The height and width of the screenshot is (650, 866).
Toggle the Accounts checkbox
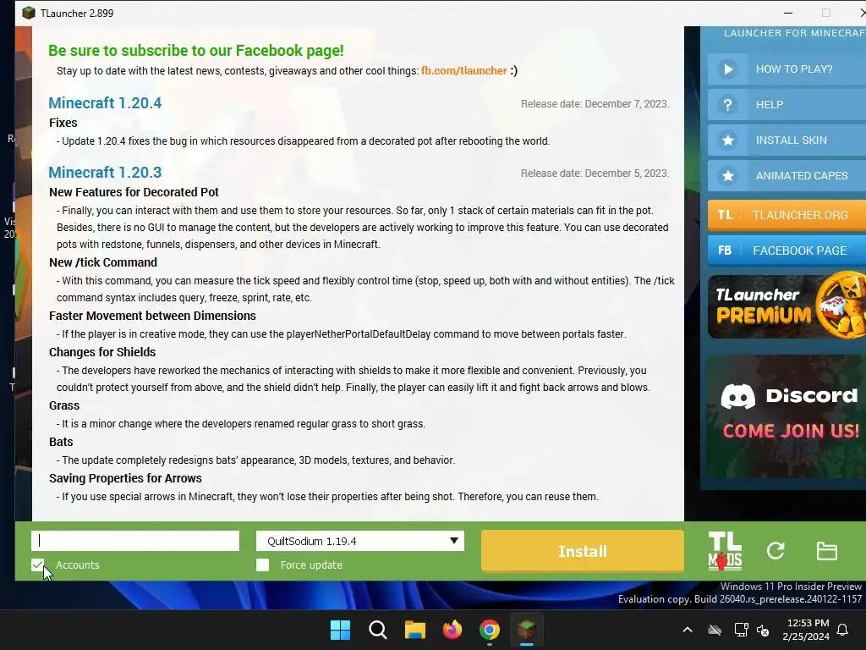tap(37, 565)
